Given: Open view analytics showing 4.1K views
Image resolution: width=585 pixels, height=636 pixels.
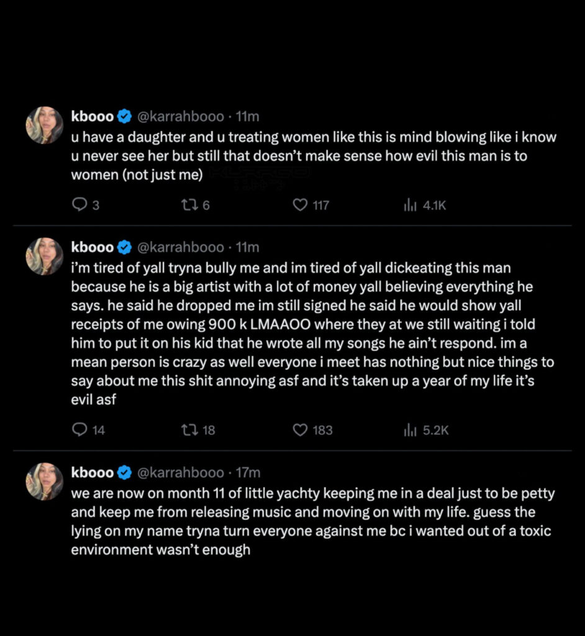Looking at the screenshot, I should tap(409, 205).
